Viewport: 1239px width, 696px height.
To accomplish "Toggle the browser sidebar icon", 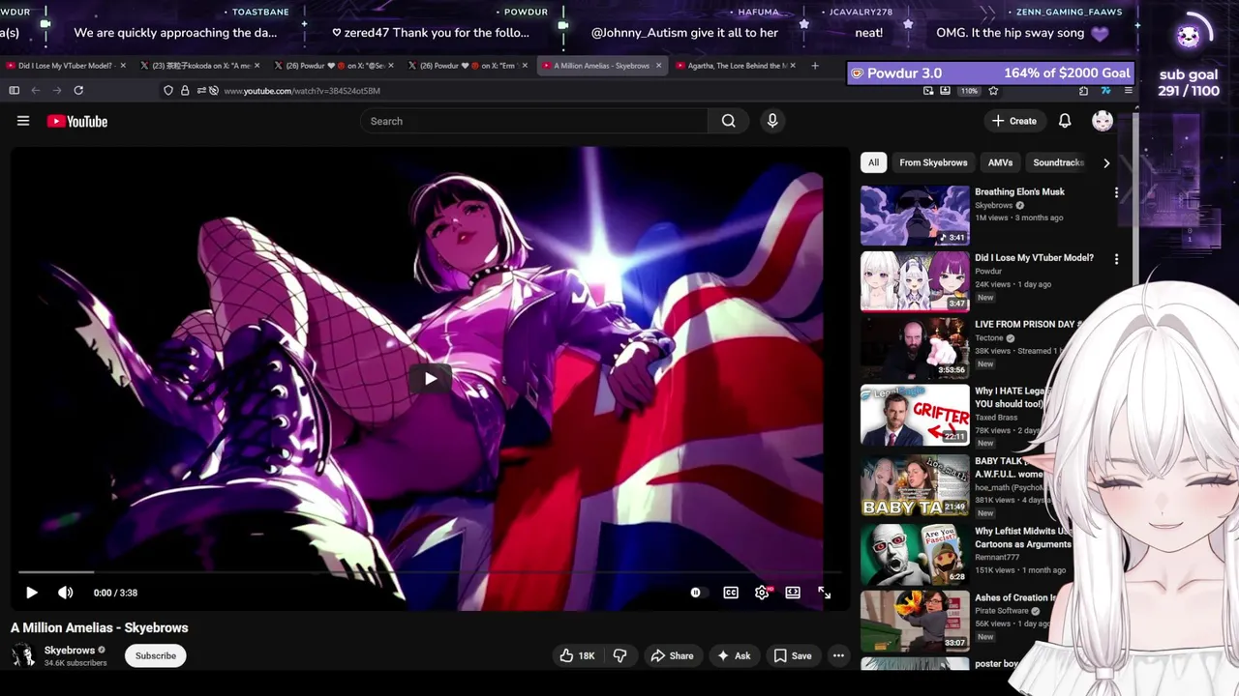I will [15, 90].
